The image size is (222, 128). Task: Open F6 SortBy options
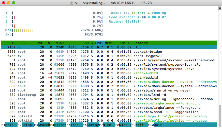point(91,125)
